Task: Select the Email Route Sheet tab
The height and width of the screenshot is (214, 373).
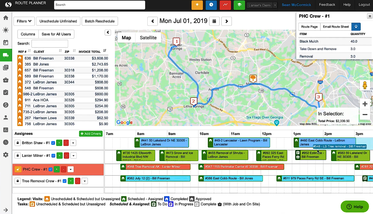Action: [335, 27]
